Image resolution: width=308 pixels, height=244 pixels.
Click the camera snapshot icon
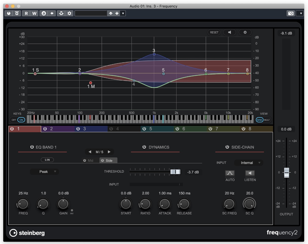(291, 13)
